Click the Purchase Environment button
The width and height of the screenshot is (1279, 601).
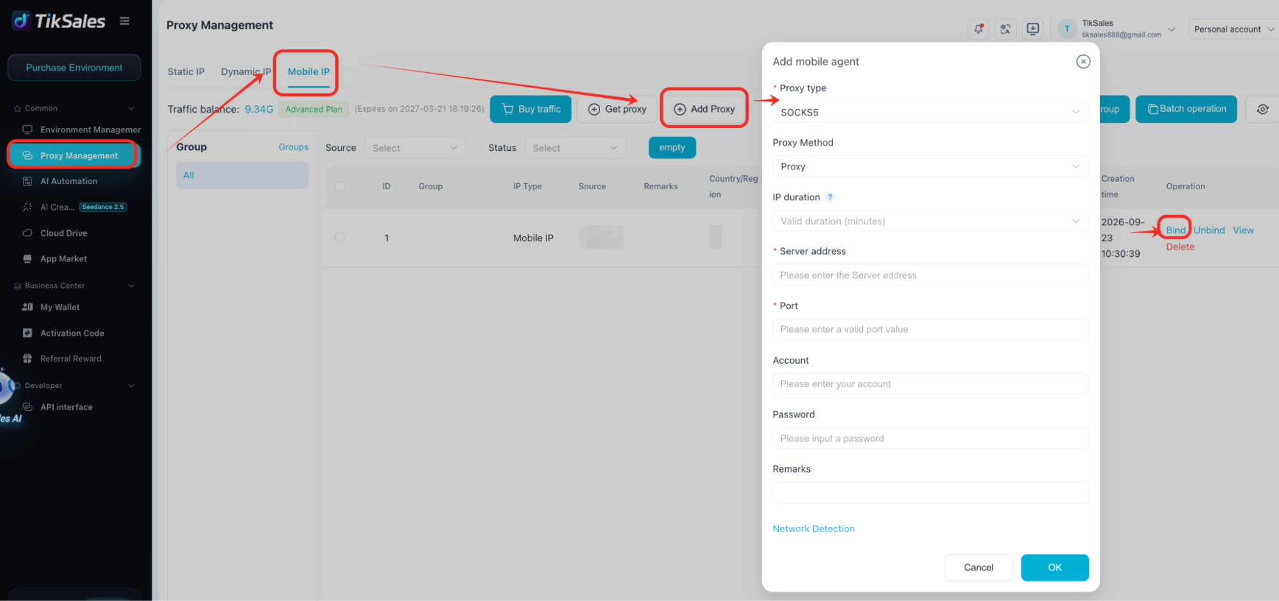(x=74, y=68)
